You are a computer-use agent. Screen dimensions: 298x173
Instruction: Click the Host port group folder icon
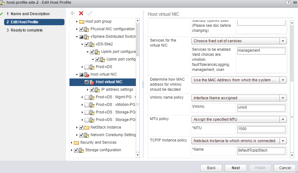tap(82, 22)
